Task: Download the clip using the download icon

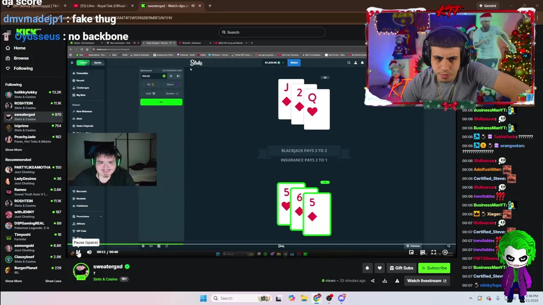Action: click(x=385, y=280)
